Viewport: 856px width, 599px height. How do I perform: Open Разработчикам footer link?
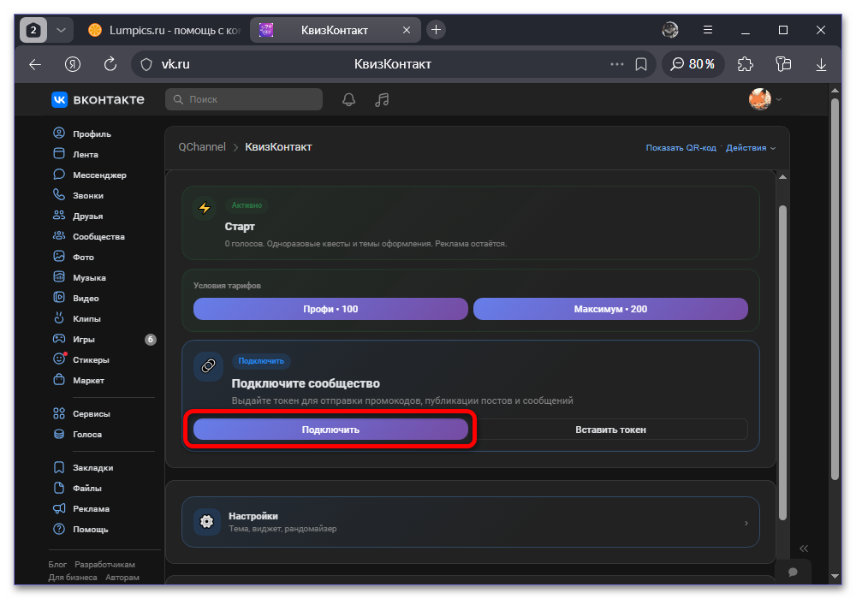click(104, 564)
